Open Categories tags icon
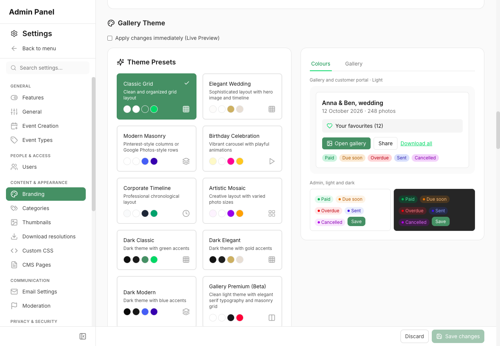The image size is (500, 346). point(14,208)
